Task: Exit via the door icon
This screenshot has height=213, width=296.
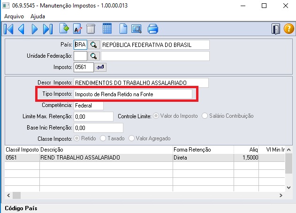Action: [x=276, y=29]
